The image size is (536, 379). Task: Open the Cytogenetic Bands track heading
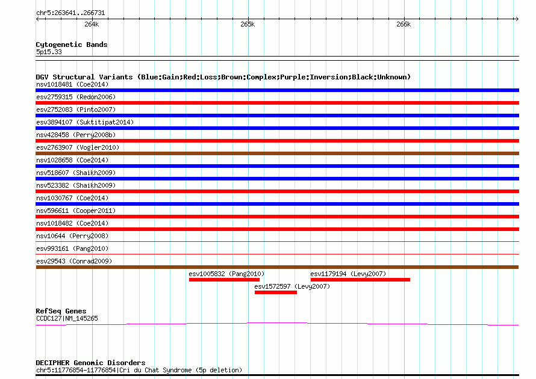click(x=72, y=45)
